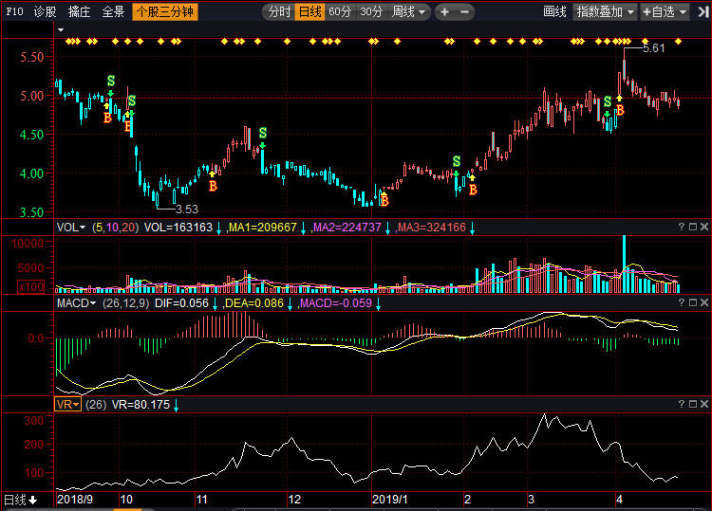Click the S sell signal in late March

(608, 101)
